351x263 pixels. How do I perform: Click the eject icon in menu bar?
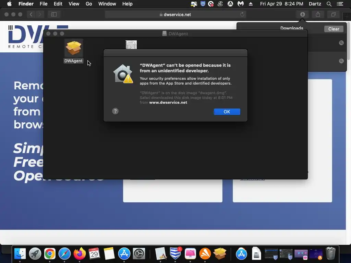pyautogui.click(x=251, y=4)
